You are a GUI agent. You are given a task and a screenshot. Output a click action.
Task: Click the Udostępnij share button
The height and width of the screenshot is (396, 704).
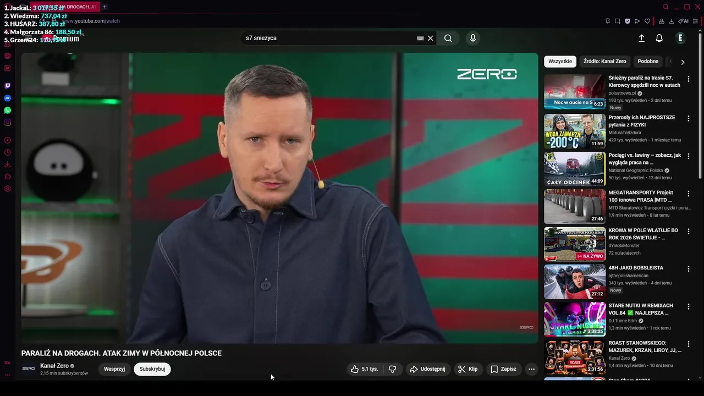pyautogui.click(x=427, y=369)
